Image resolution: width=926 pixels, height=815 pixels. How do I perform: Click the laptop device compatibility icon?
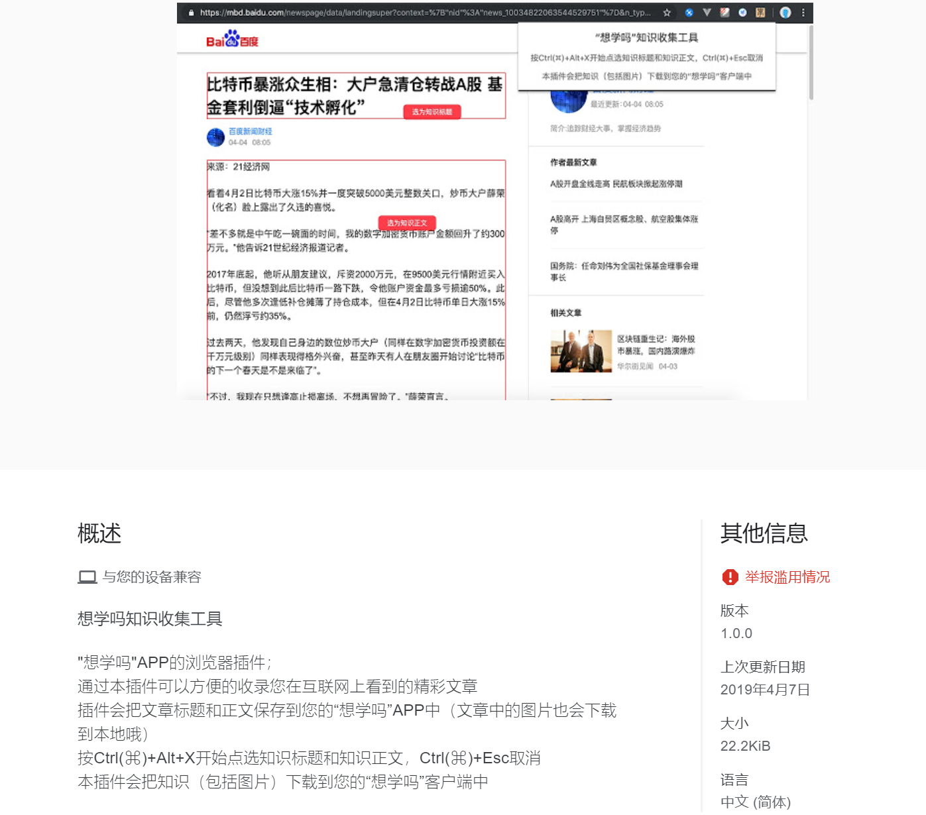pyautogui.click(x=87, y=577)
